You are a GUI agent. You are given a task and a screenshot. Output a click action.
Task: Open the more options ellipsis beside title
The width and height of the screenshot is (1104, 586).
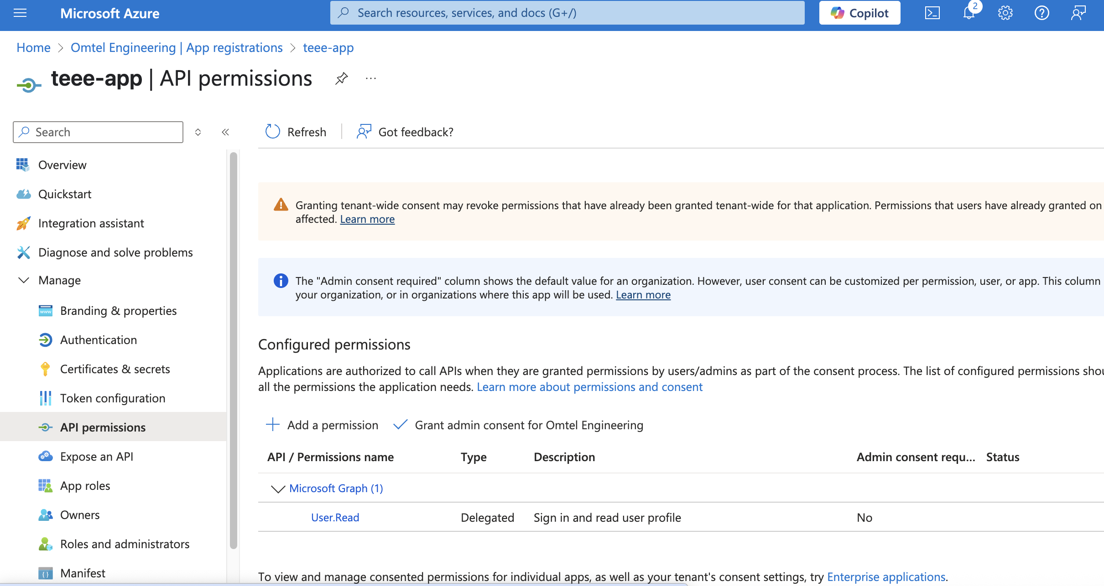[371, 78]
